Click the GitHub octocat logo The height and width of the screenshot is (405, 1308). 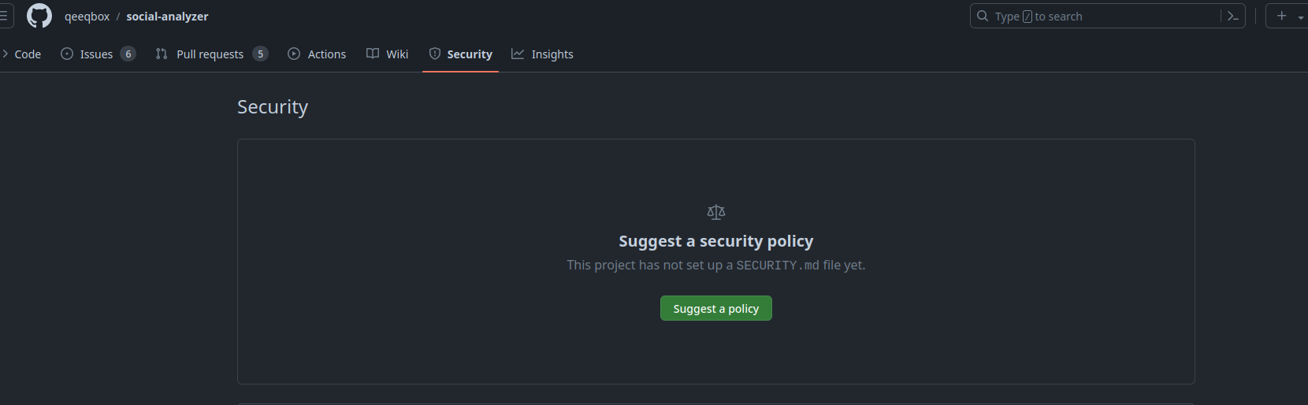(x=39, y=16)
